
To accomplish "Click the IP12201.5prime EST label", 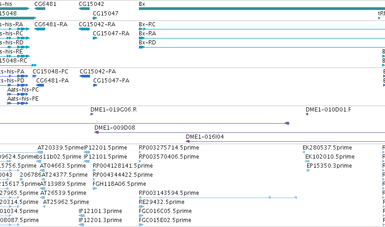I will [x=105, y=148].
